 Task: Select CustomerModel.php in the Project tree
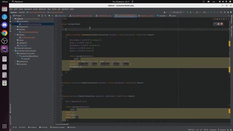[29, 32]
